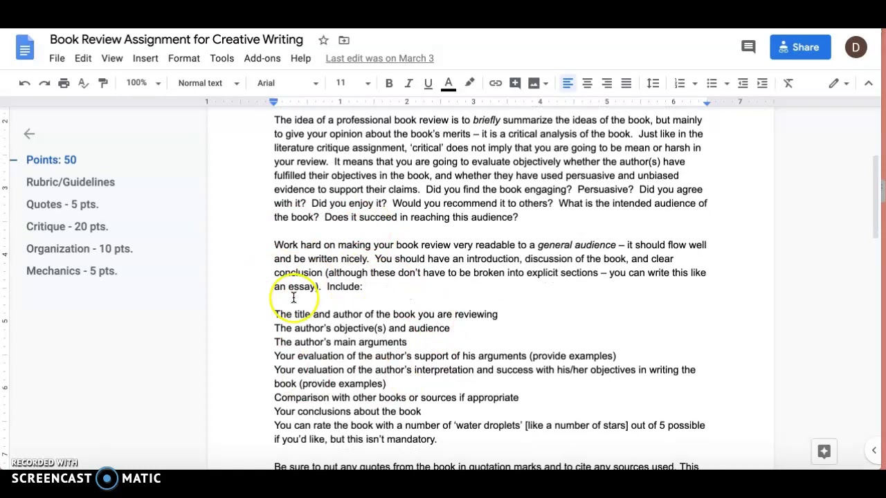
Task: Expand numbered list options arrow
Action: pyautogui.click(x=694, y=84)
